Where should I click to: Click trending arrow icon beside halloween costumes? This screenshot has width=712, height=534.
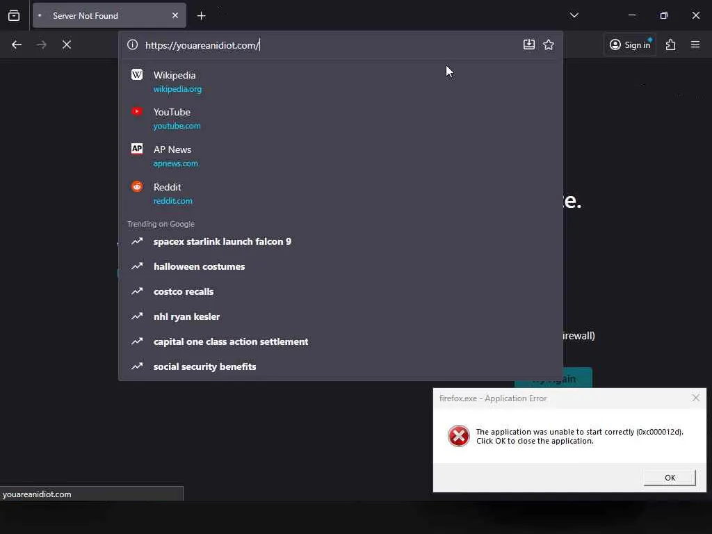(x=137, y=266)
